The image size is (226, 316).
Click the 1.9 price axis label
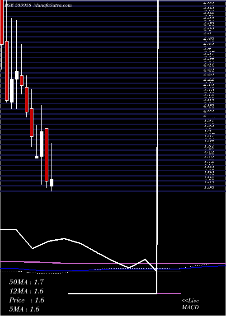(x=207, y=130)
